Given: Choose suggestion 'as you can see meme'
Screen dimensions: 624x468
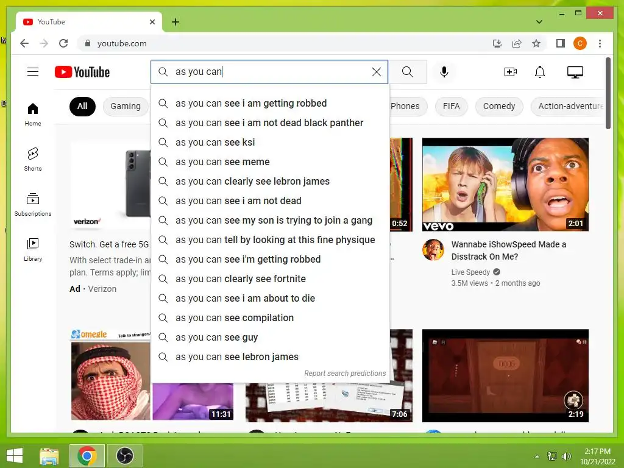Looking at the screenshot, I should click(270, 162).
